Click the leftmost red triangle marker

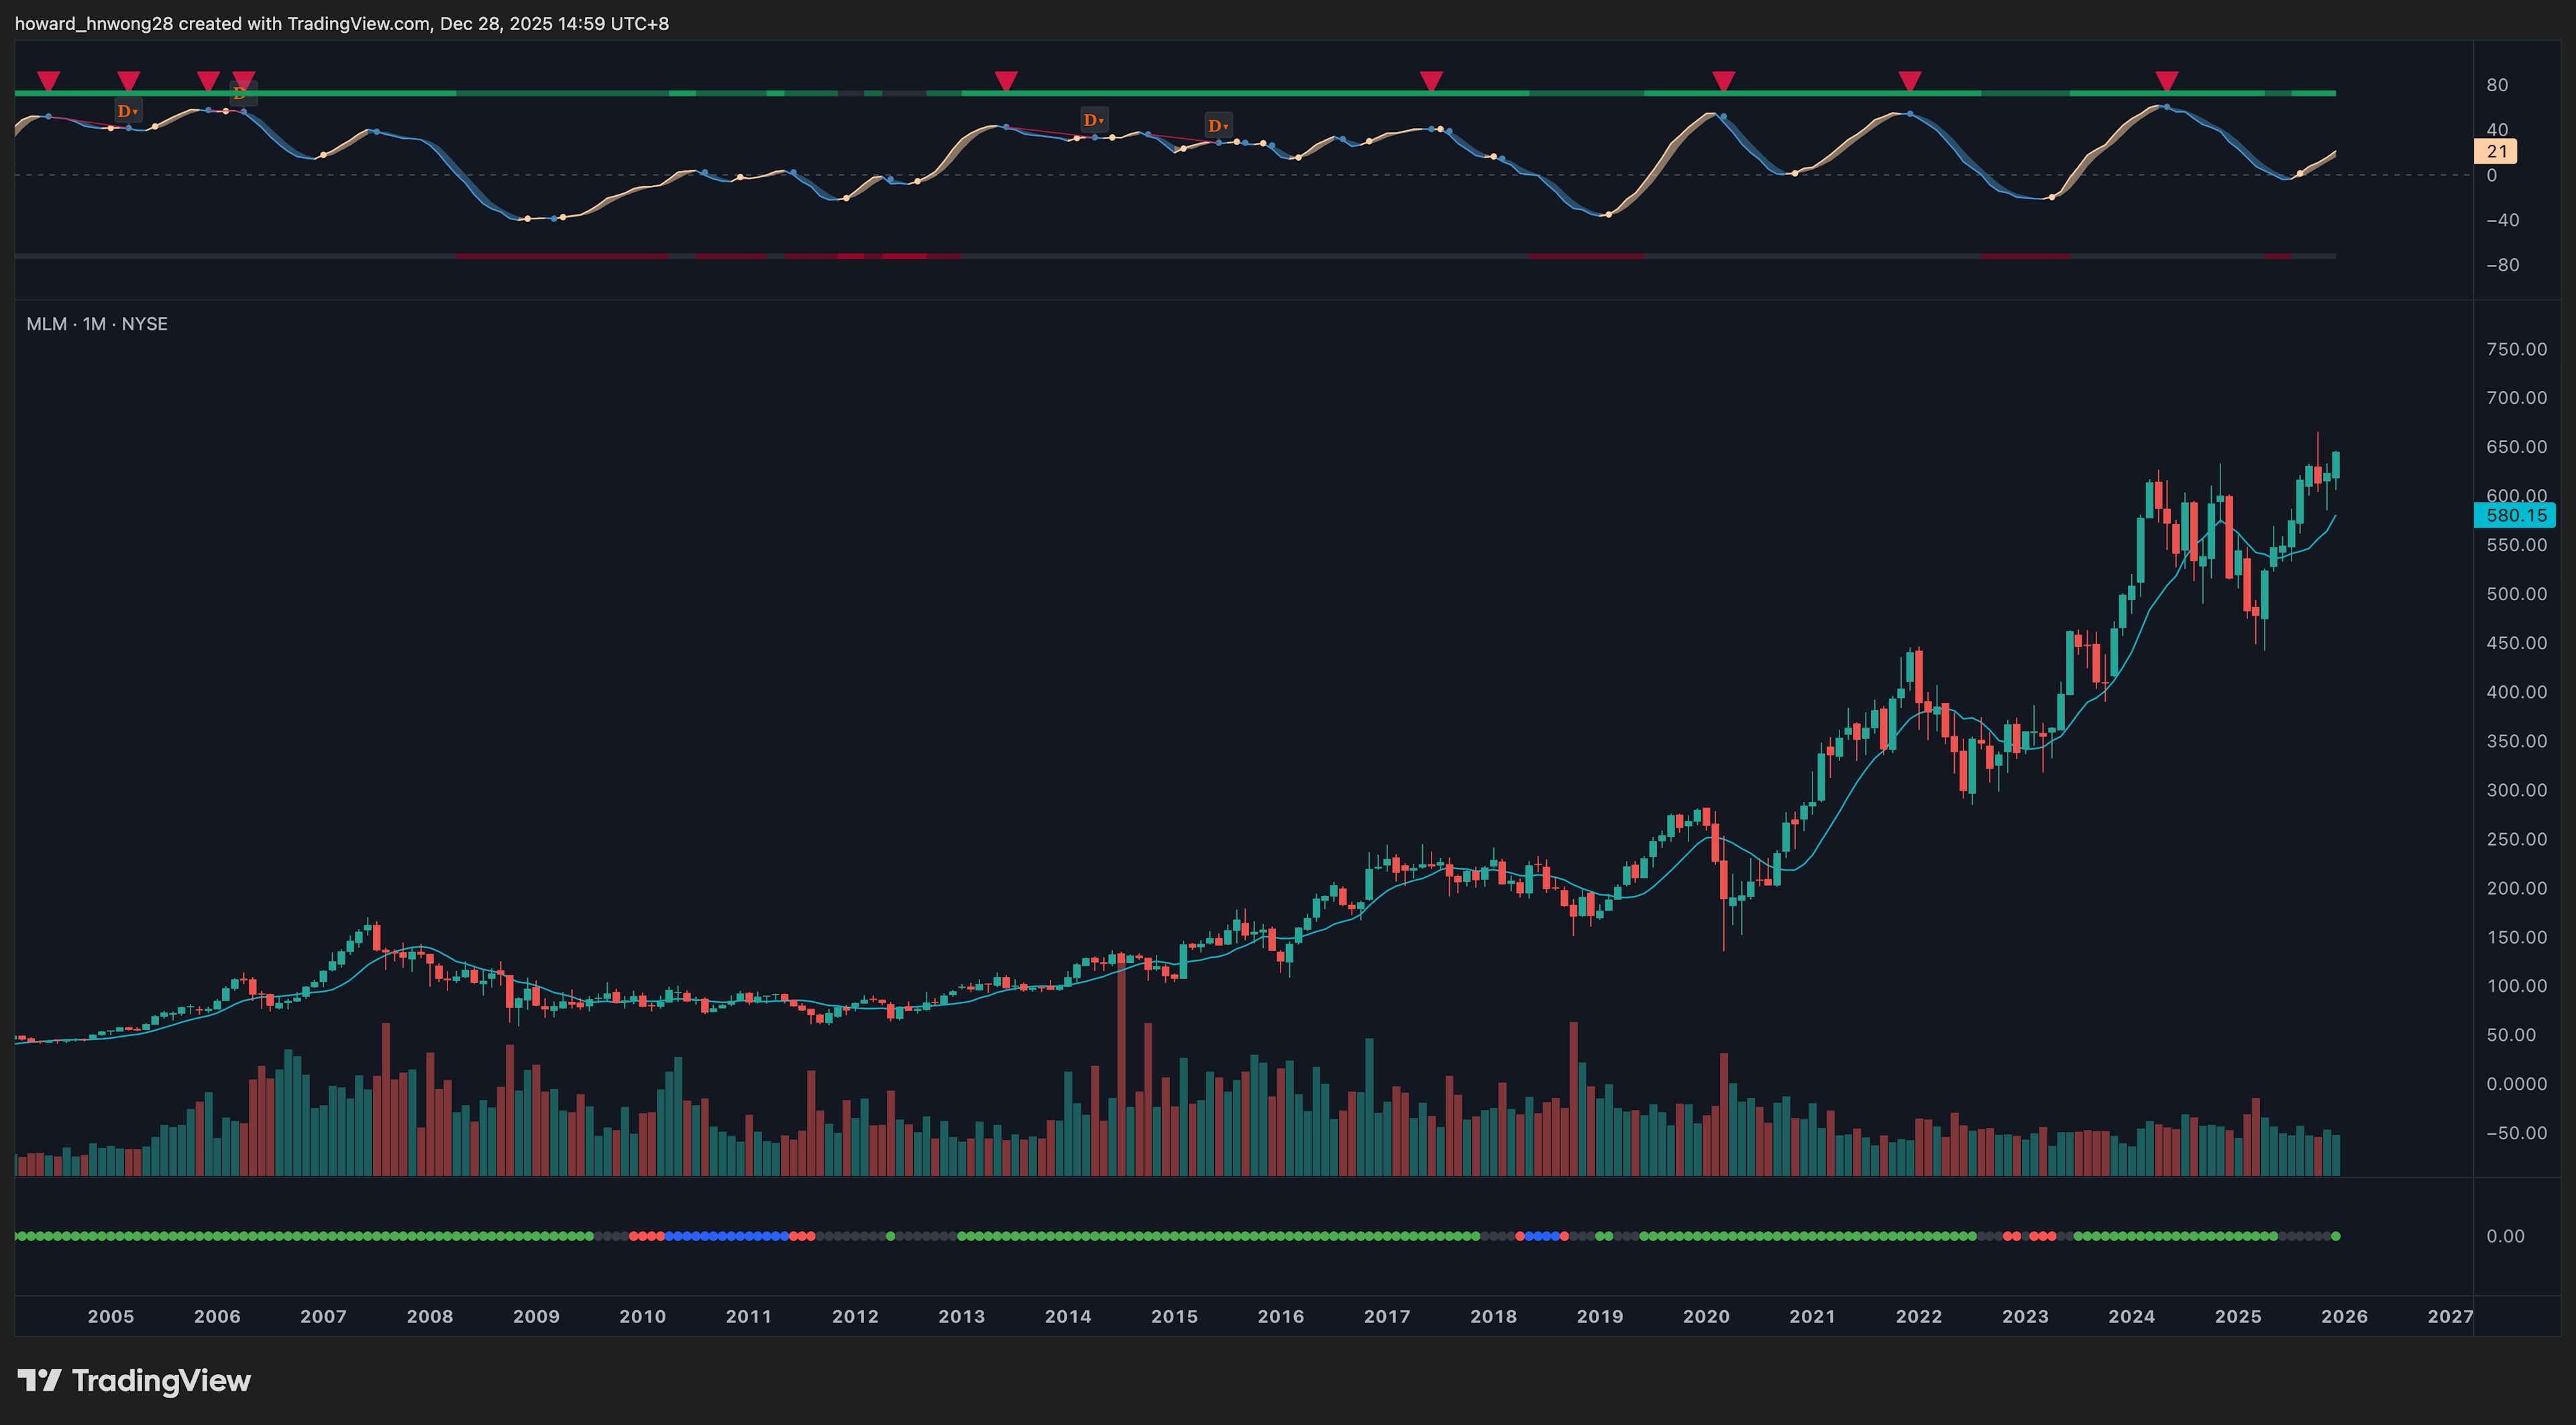[x=48, y=80]
